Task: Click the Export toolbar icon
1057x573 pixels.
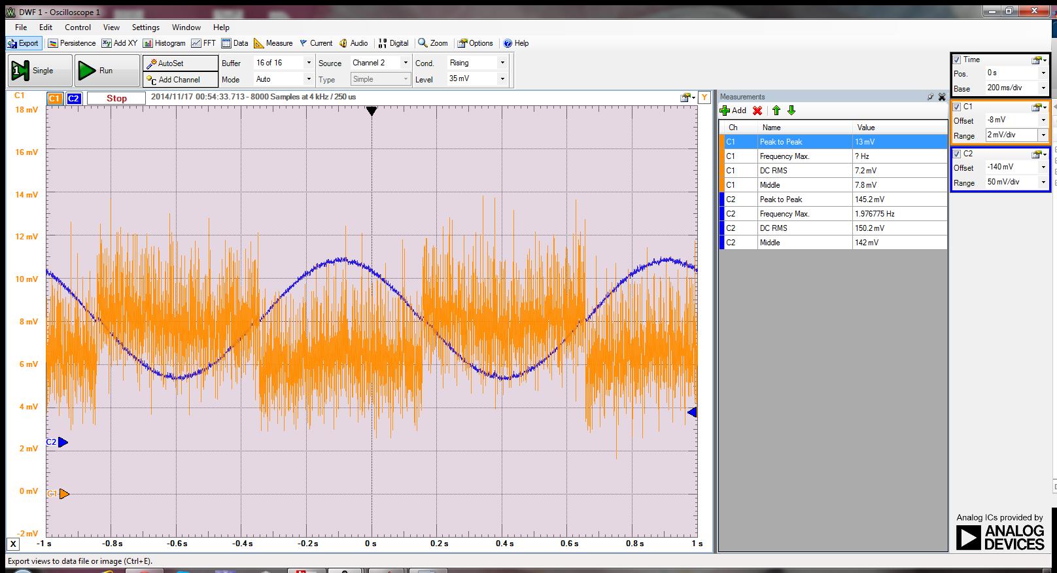Action: [x=24, y=43]
